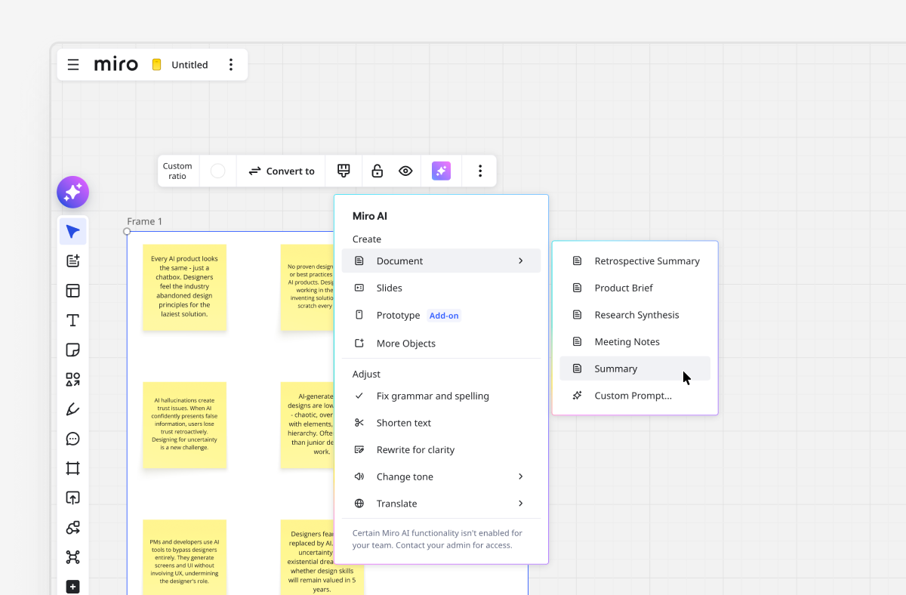The image size is (906, 595).
Task: Choose Fix grammar and spelling
Action: 441,396
